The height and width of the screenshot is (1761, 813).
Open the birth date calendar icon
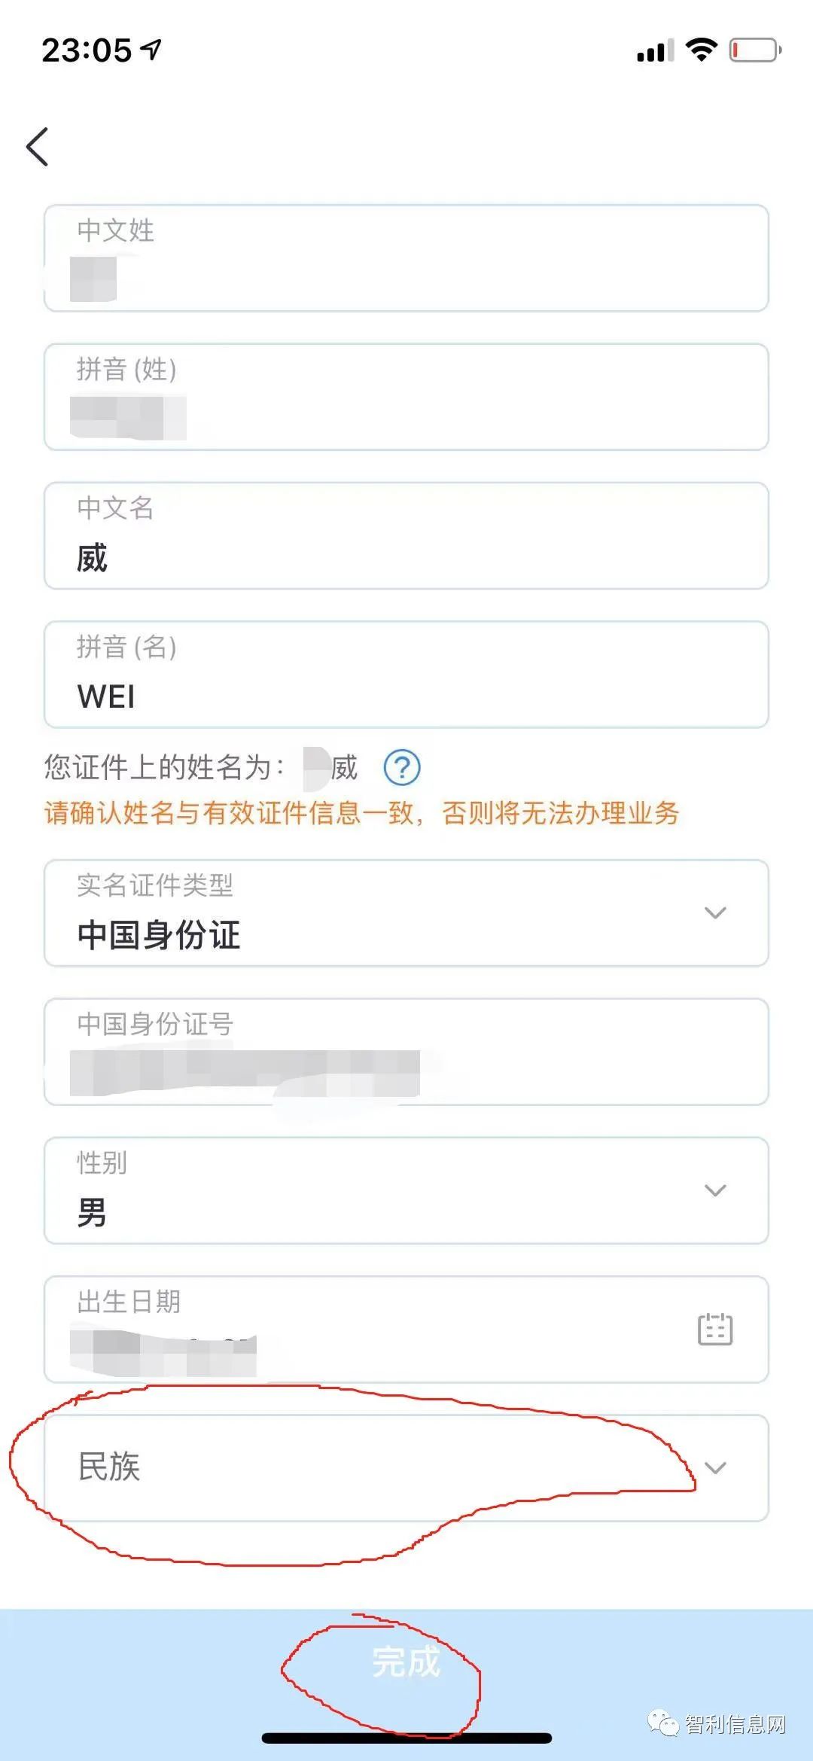[715, 1329]
